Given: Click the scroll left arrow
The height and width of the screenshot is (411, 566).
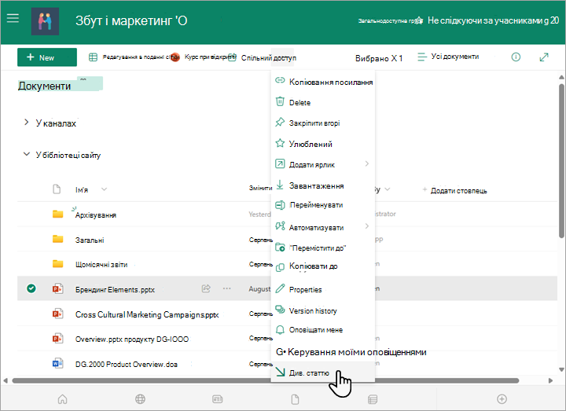Looking at the screenshot, I should 5,380.
